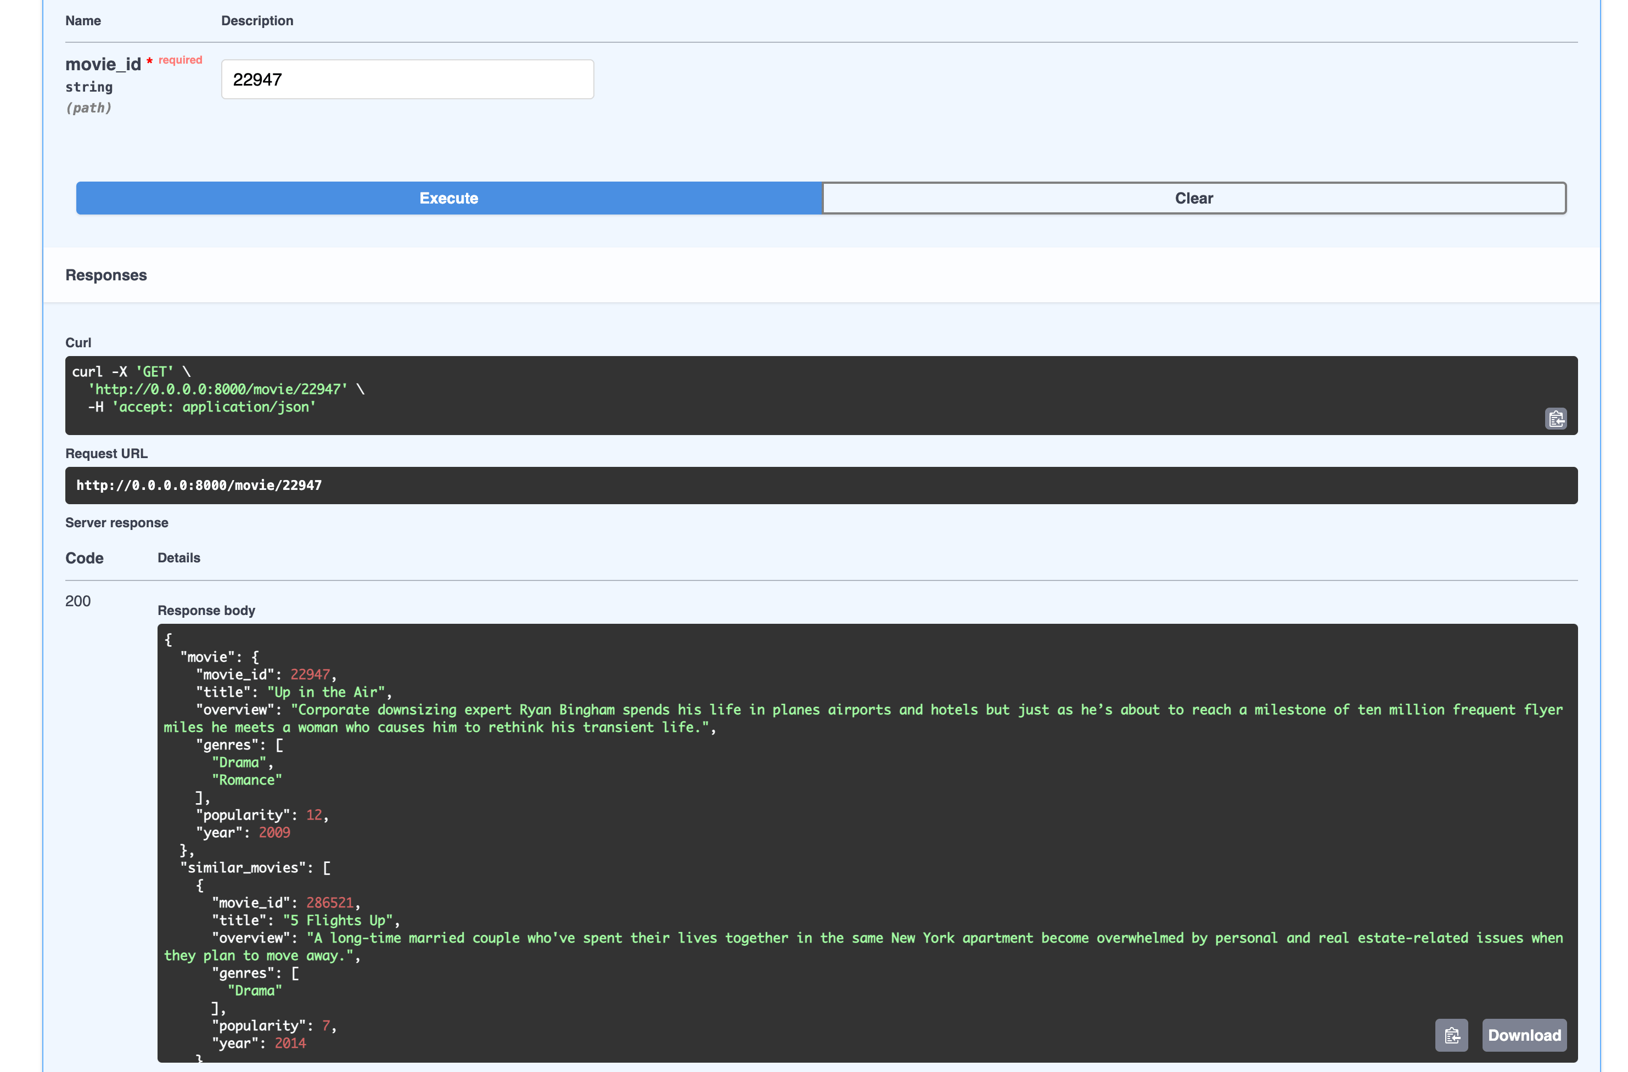Viewport: 1628px width, 1072px height.
Task: Click the Name column header
Action: point(83,20)
